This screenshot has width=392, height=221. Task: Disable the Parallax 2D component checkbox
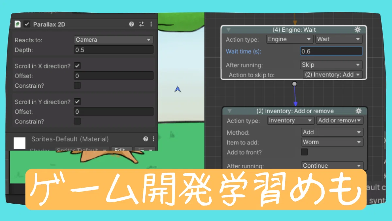[27, 24]
